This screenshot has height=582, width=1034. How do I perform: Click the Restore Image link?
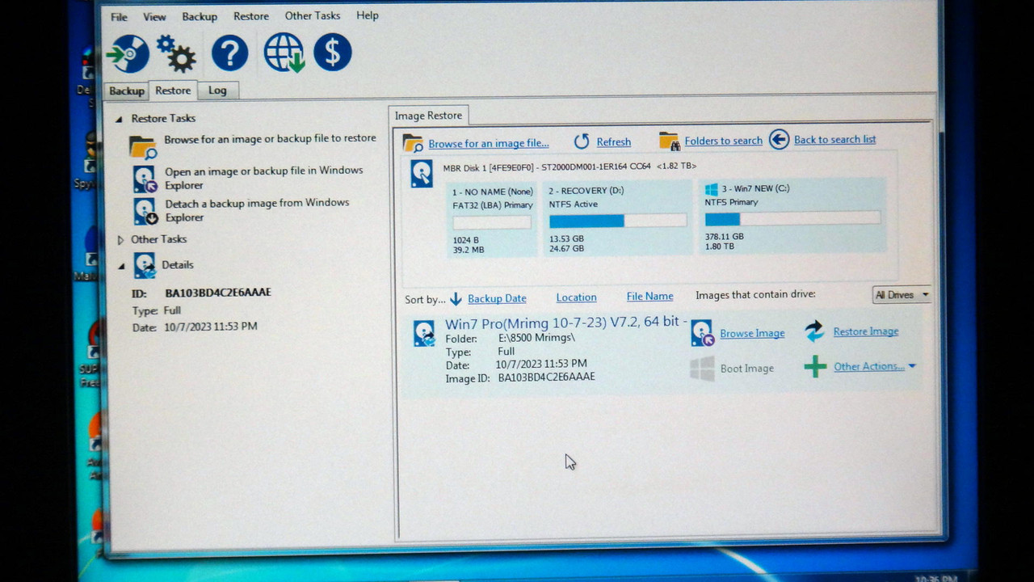point(866,331)
